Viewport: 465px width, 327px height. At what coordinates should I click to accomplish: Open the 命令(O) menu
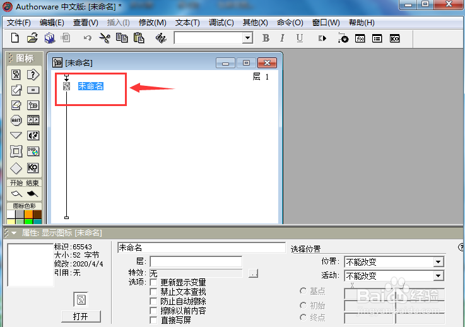tap(290, 23)
